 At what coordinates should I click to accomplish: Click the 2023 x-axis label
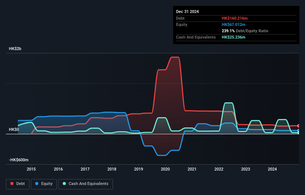(x=246, y=169)
